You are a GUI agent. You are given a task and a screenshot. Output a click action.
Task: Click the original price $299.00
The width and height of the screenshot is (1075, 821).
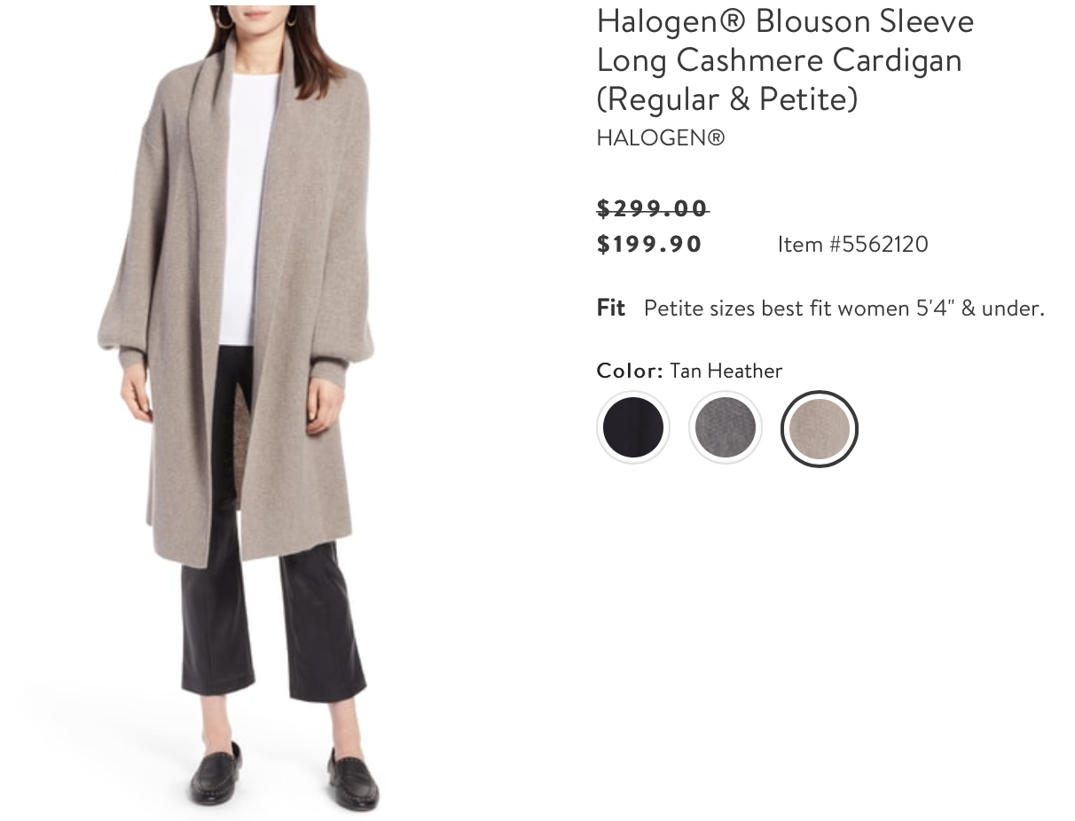pyautogui.click(x=653, y=208)
